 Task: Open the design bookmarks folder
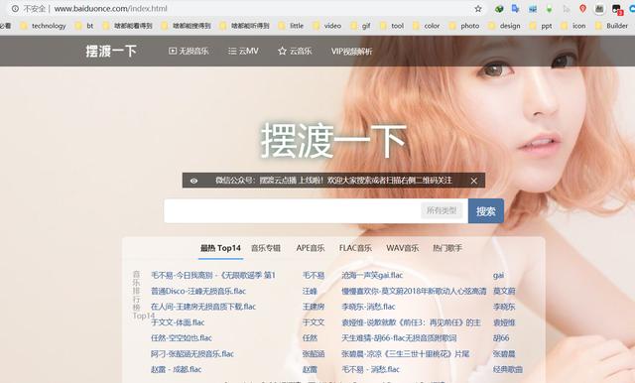tap(504, 26)
